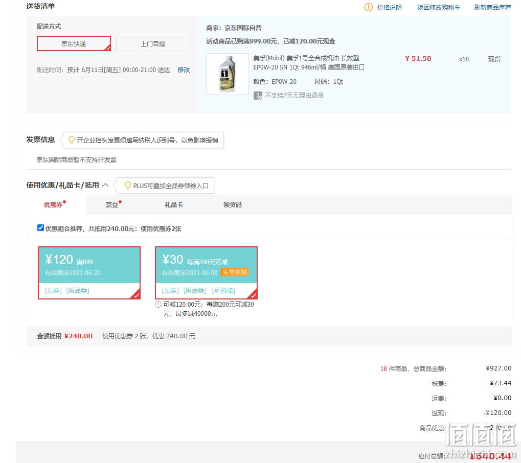Switch to the 优惠券 tab
This screenshot has width=521, height=463.
54,204
